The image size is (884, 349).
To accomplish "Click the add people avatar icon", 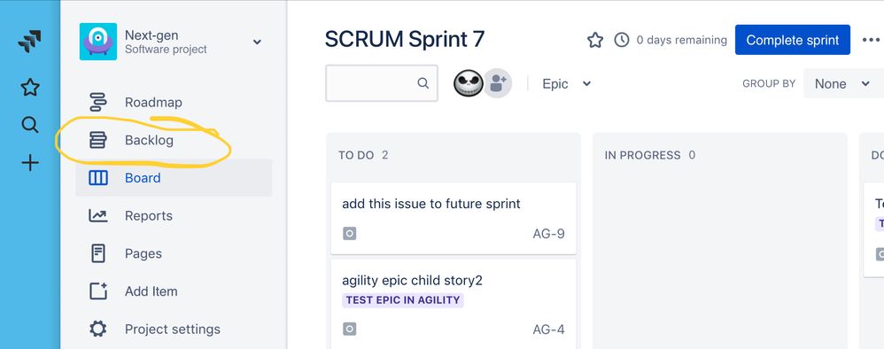I will [x=498, y=83].
